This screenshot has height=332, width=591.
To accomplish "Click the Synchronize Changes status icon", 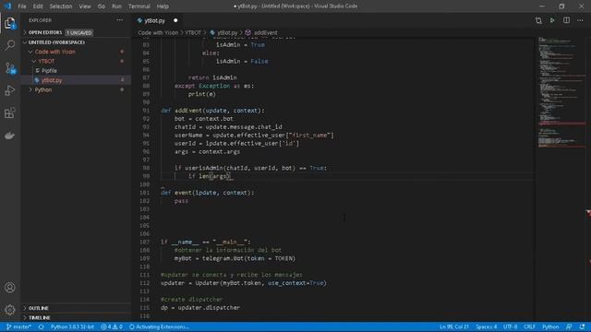I will [x=41, y=326].
